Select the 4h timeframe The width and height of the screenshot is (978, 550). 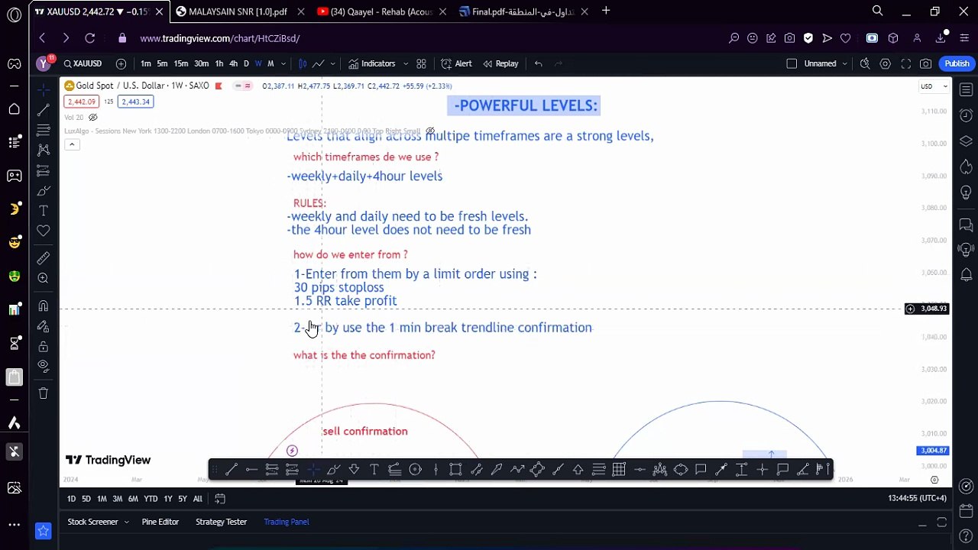click(233, 63)
